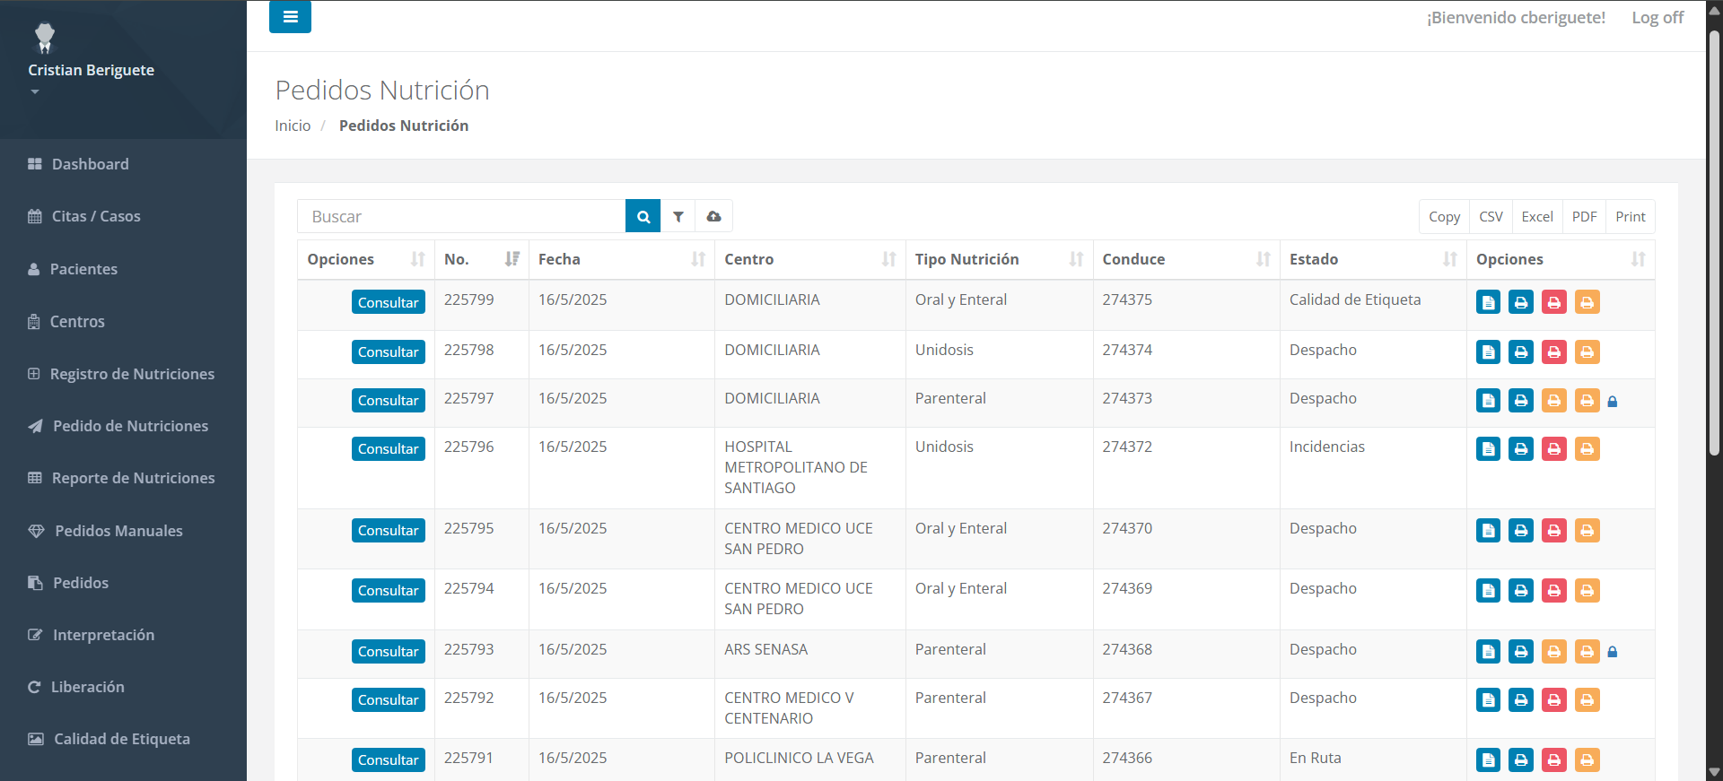The image size is (1723, 781).
Task: Expand the Cristian Beriguete user dropdown
Action: pyautogui.click(x=35, y=91)
